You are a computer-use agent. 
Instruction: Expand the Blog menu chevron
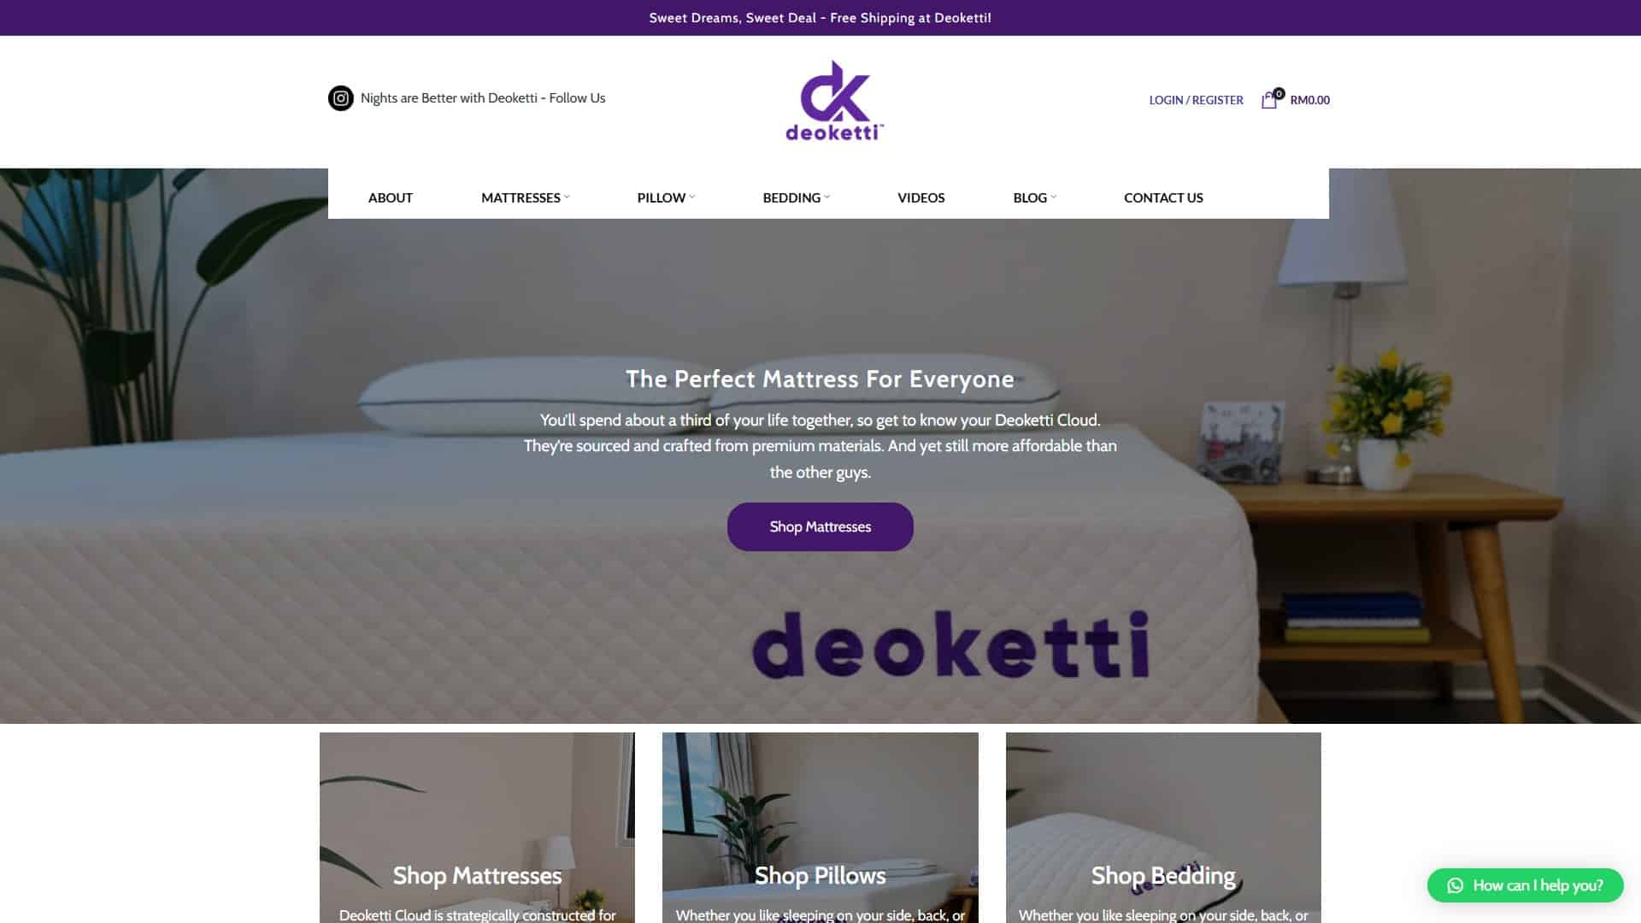(1054, 197)
